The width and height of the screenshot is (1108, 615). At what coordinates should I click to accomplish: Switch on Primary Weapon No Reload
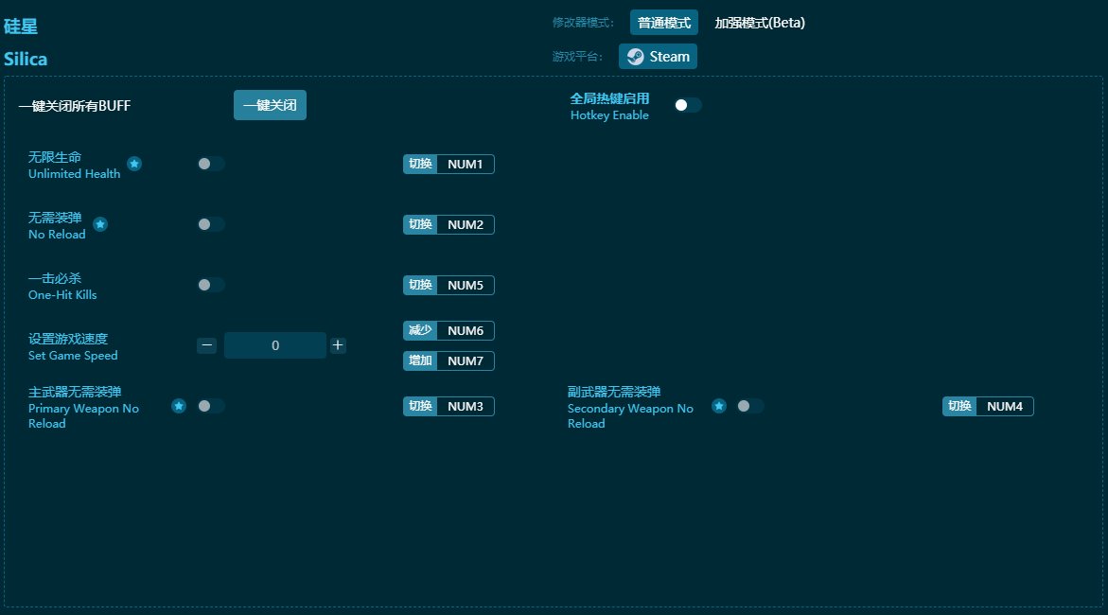[x=210, y=406]
